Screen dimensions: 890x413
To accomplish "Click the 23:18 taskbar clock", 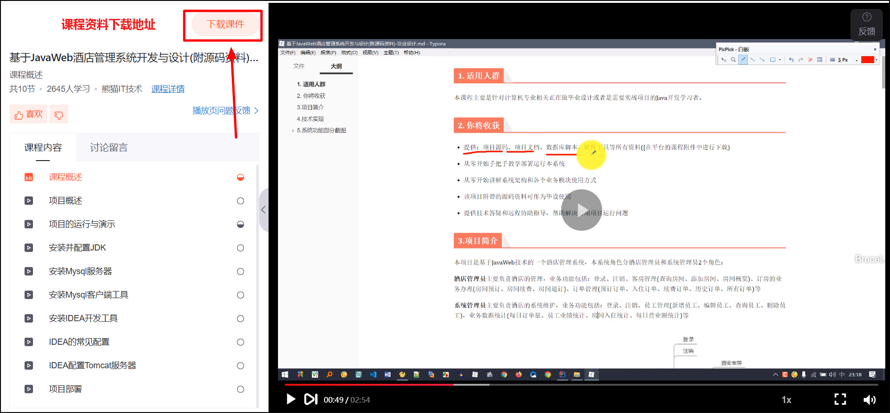I will [x=855, y=375].
